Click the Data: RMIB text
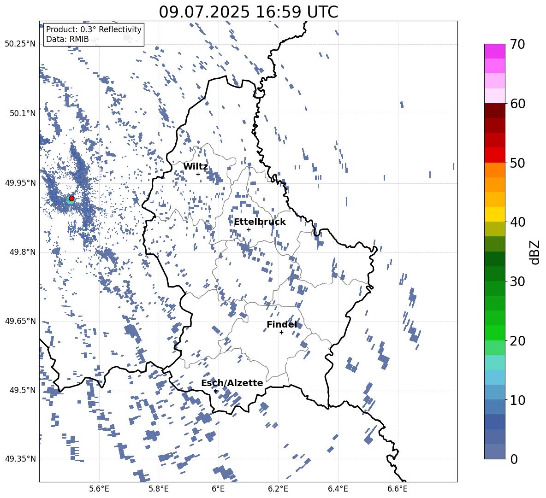 click(67, 39)
